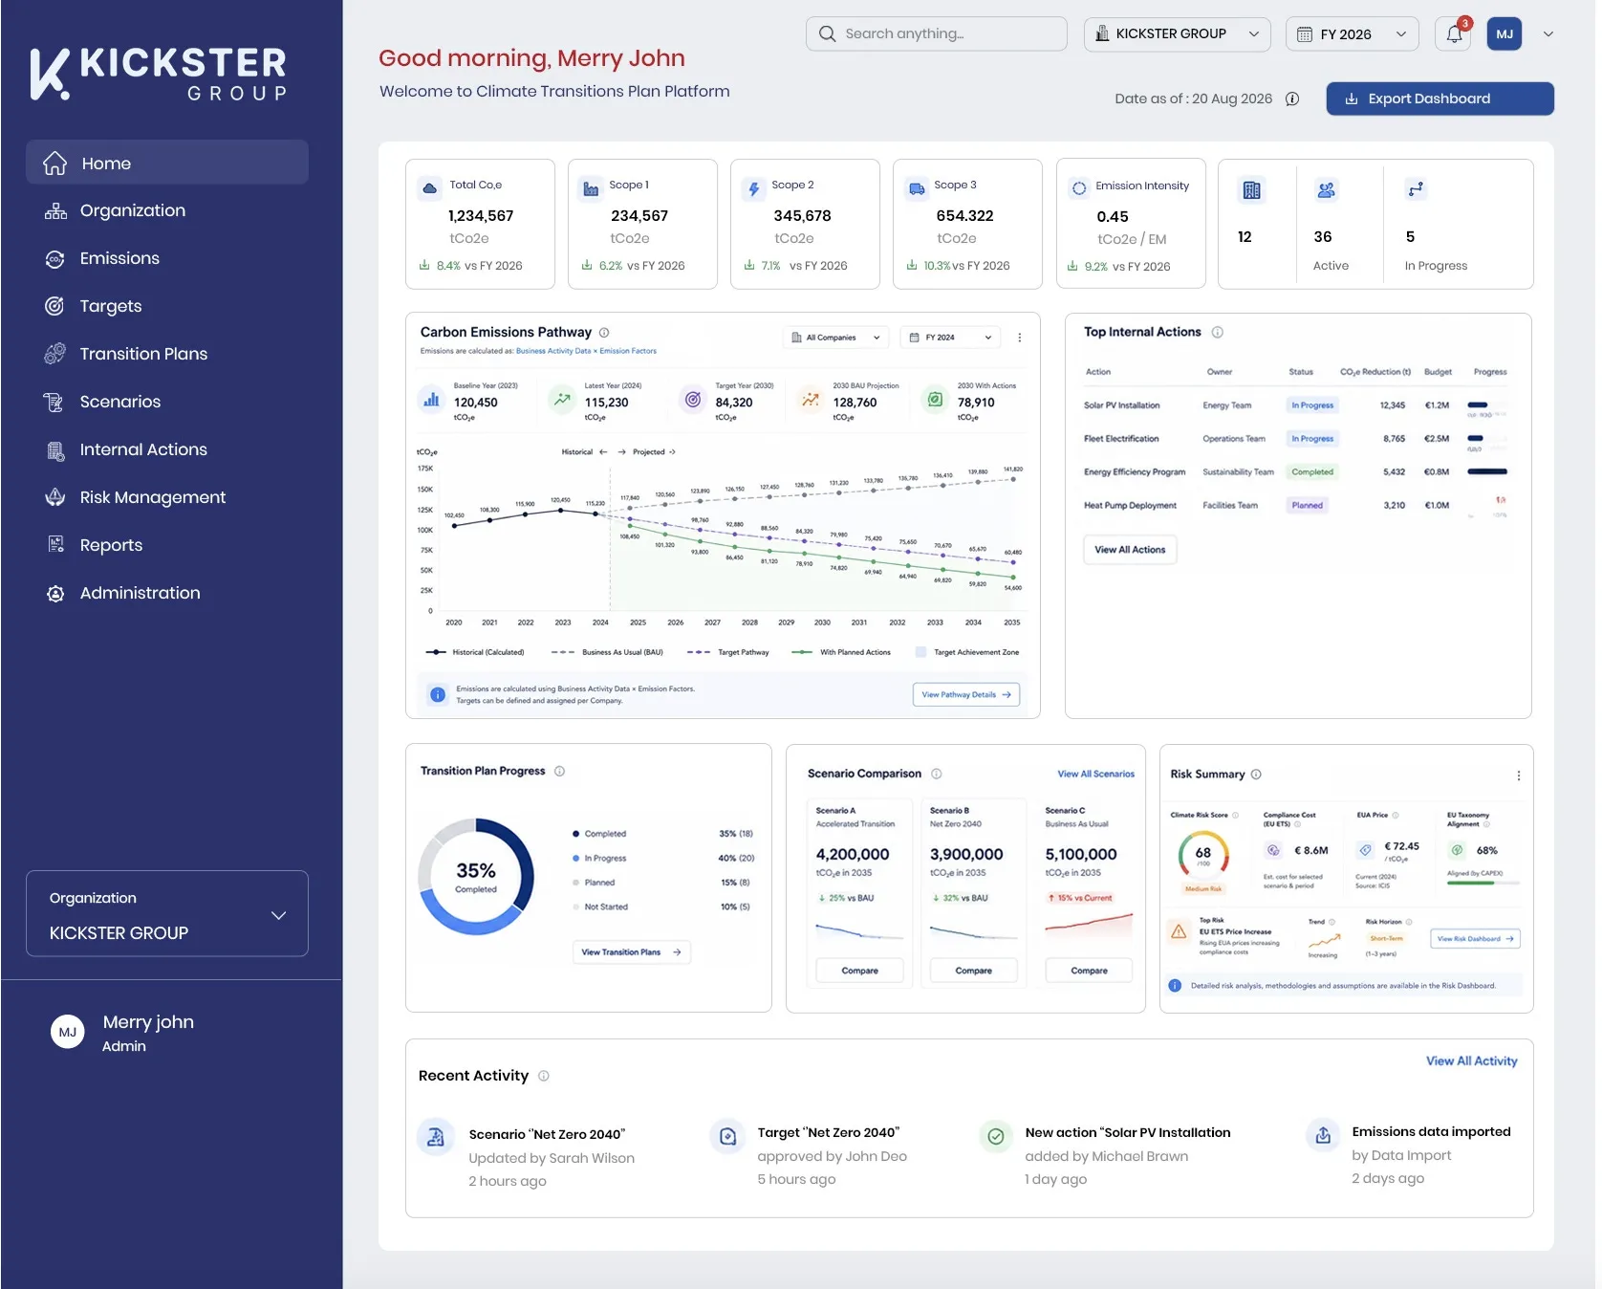Open the FY 2026 year selector
The width and height of the screenshot is (1602, 1289).
tap(1353, 34)
